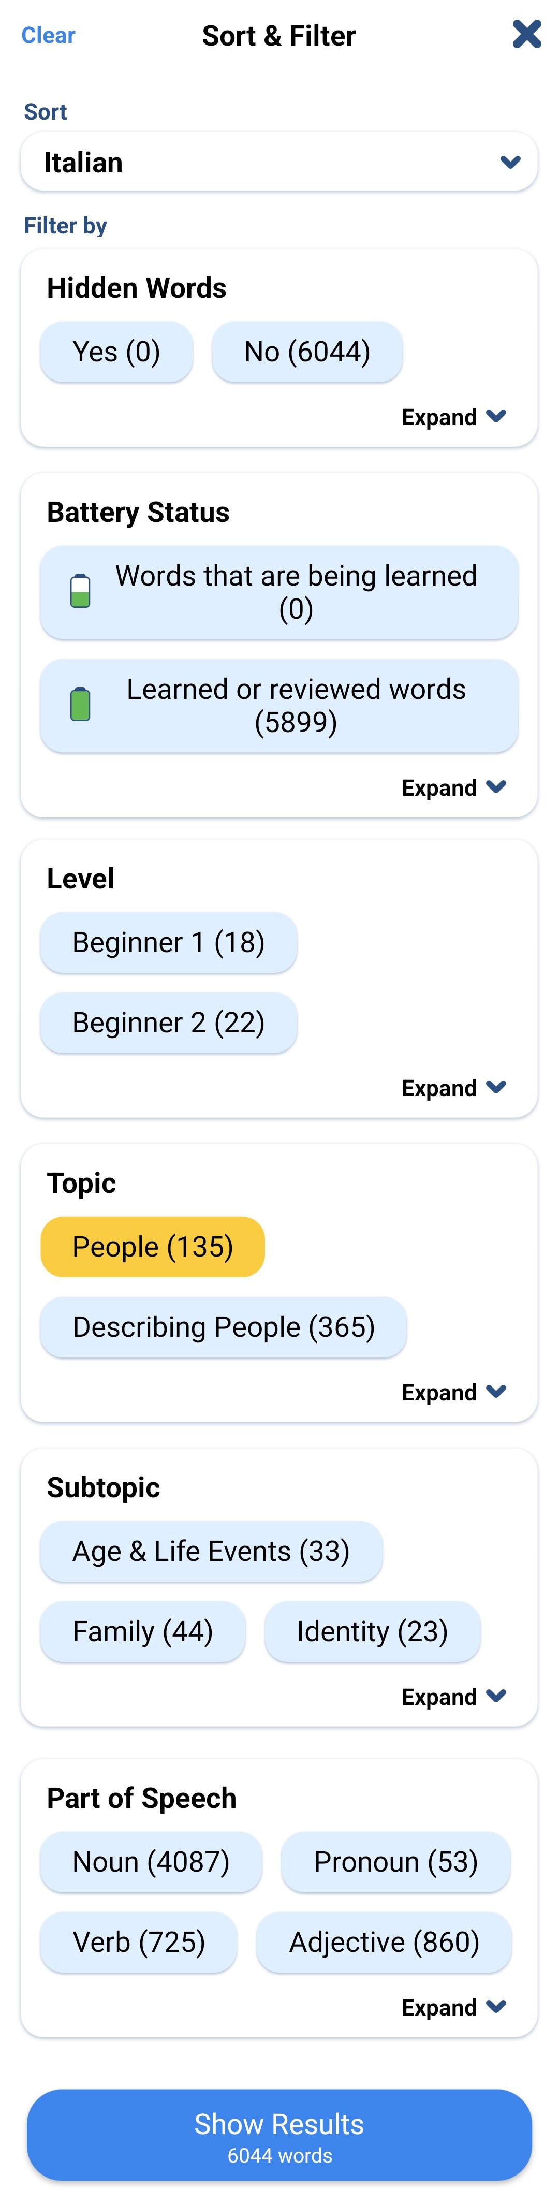Expand the Battery Status section
Image resolution: width=559 pixels, height=2190 pixels.
pyautogui.click(x=453, y=787)
